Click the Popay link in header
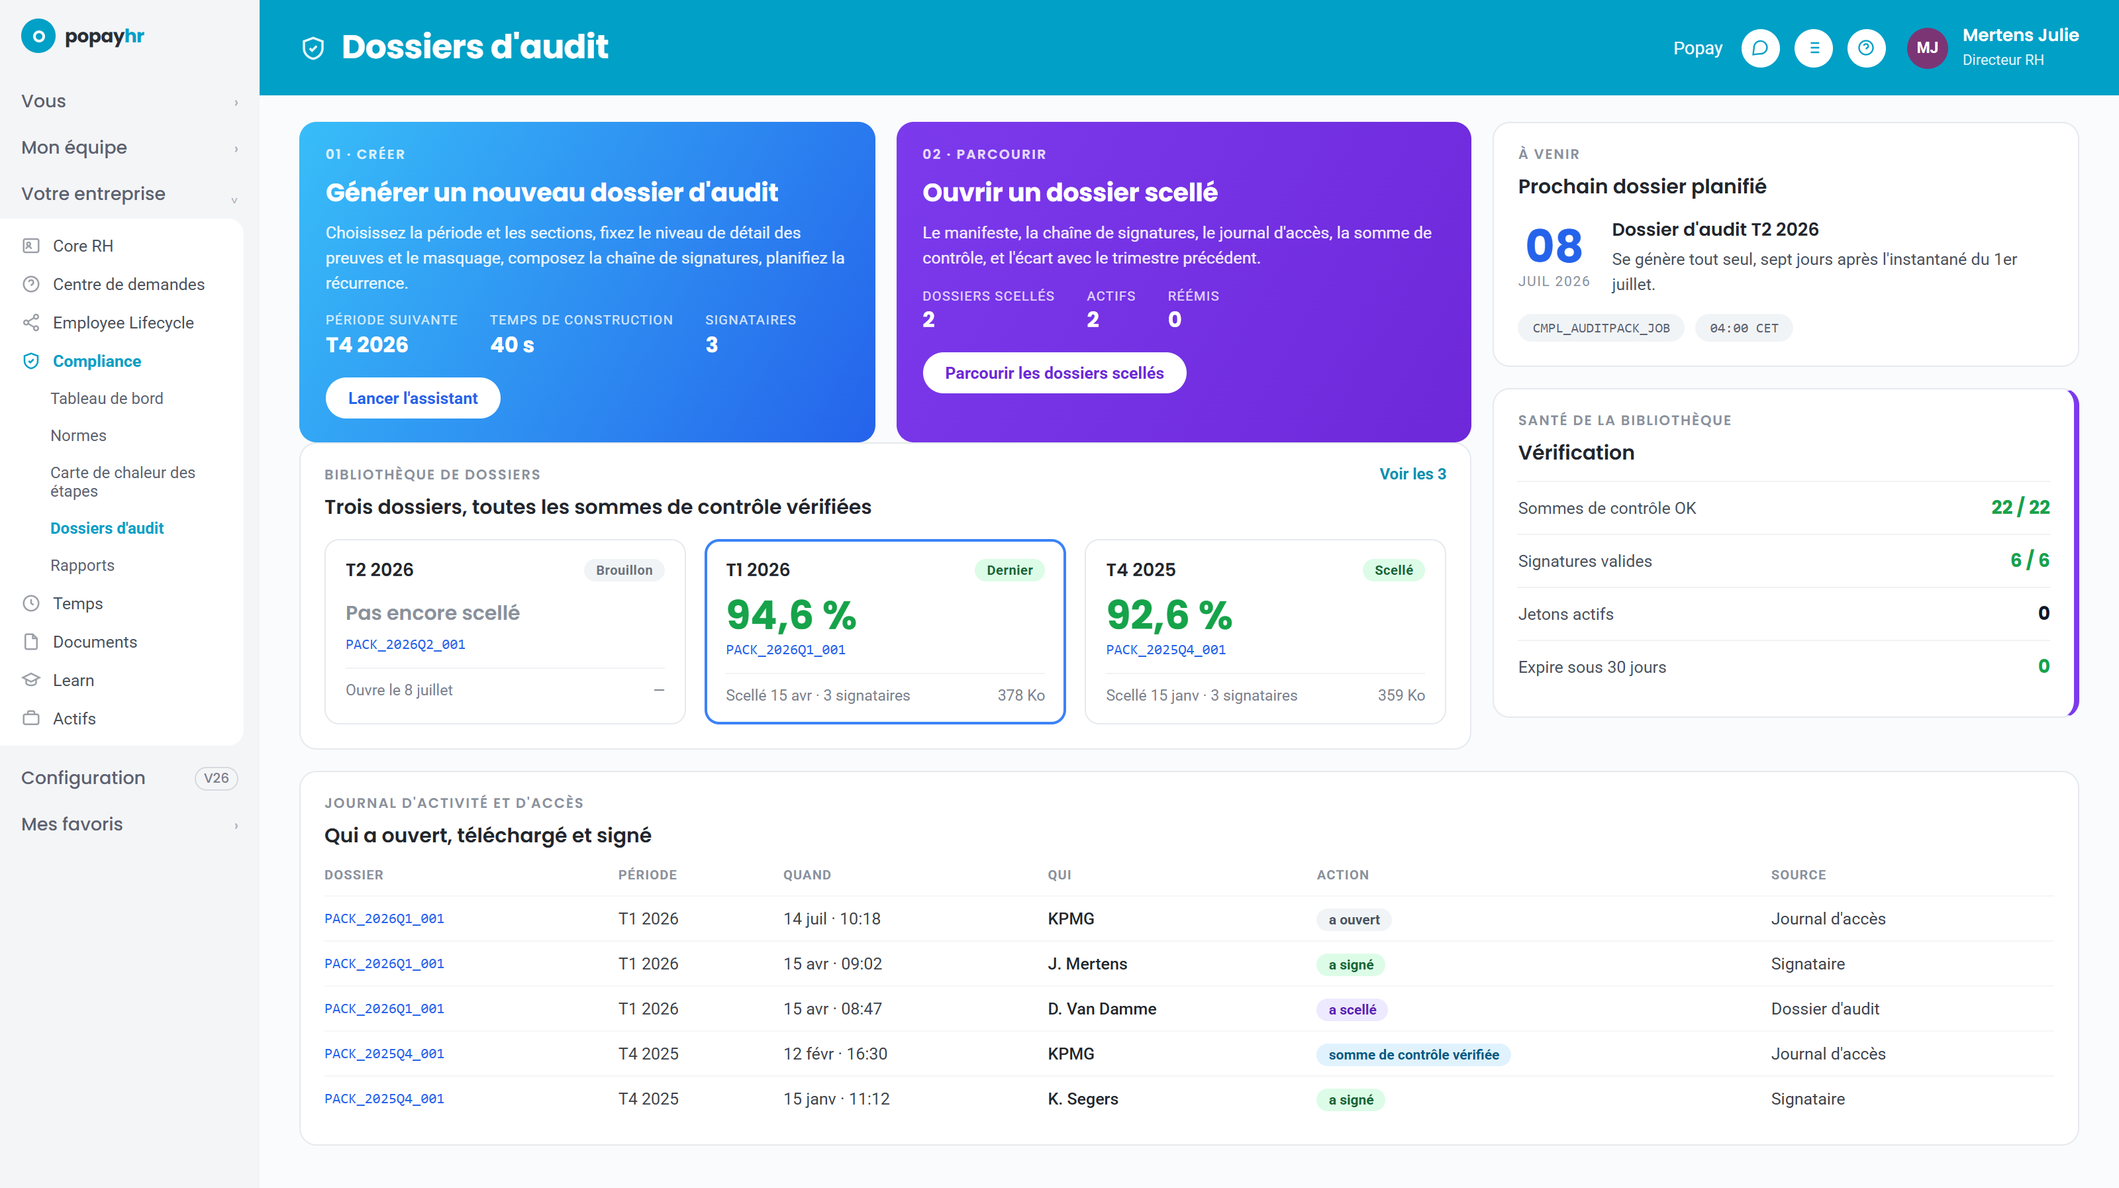The width and height of the screenshot is (2119, 1188). pyautogui.click(x=1697, y=48)
